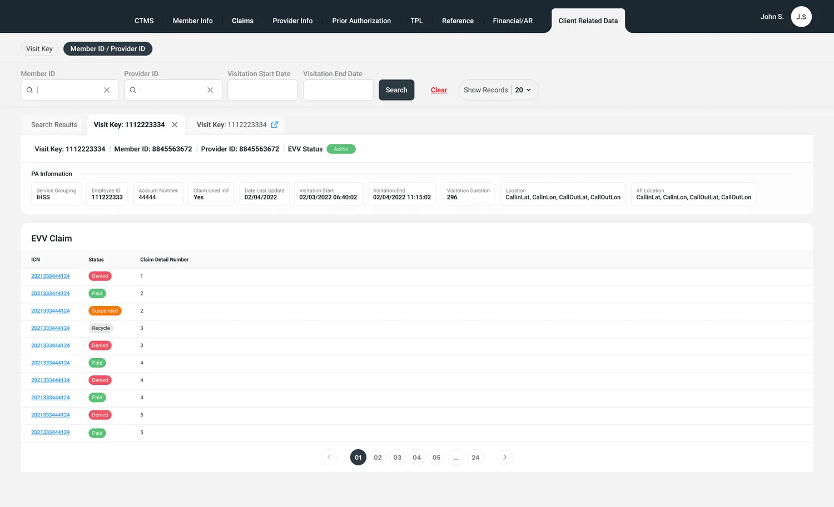Click the Status column header
Viewport: 834px width, 507px height.
96,259
